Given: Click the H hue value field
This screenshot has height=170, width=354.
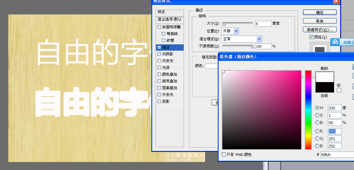Looking at the screenshot, I should pyautogui.click(x=335, y=108).
